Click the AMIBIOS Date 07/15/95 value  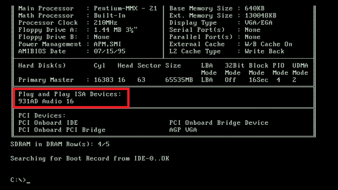coord(109,51)
